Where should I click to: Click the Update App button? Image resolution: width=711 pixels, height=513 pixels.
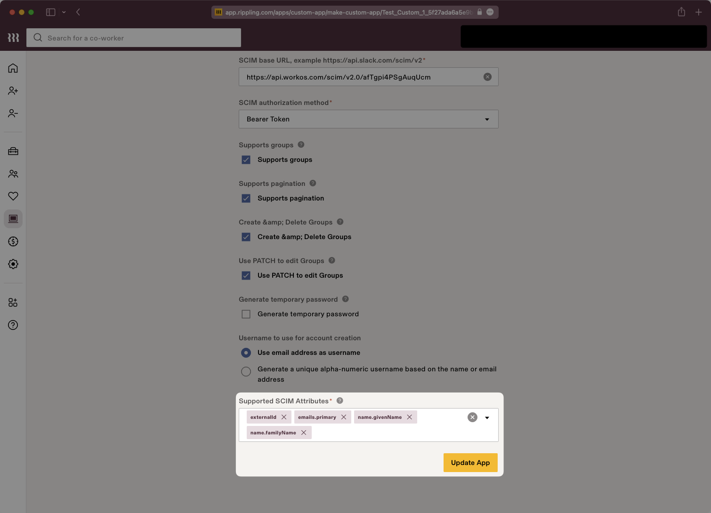[470, 463]
